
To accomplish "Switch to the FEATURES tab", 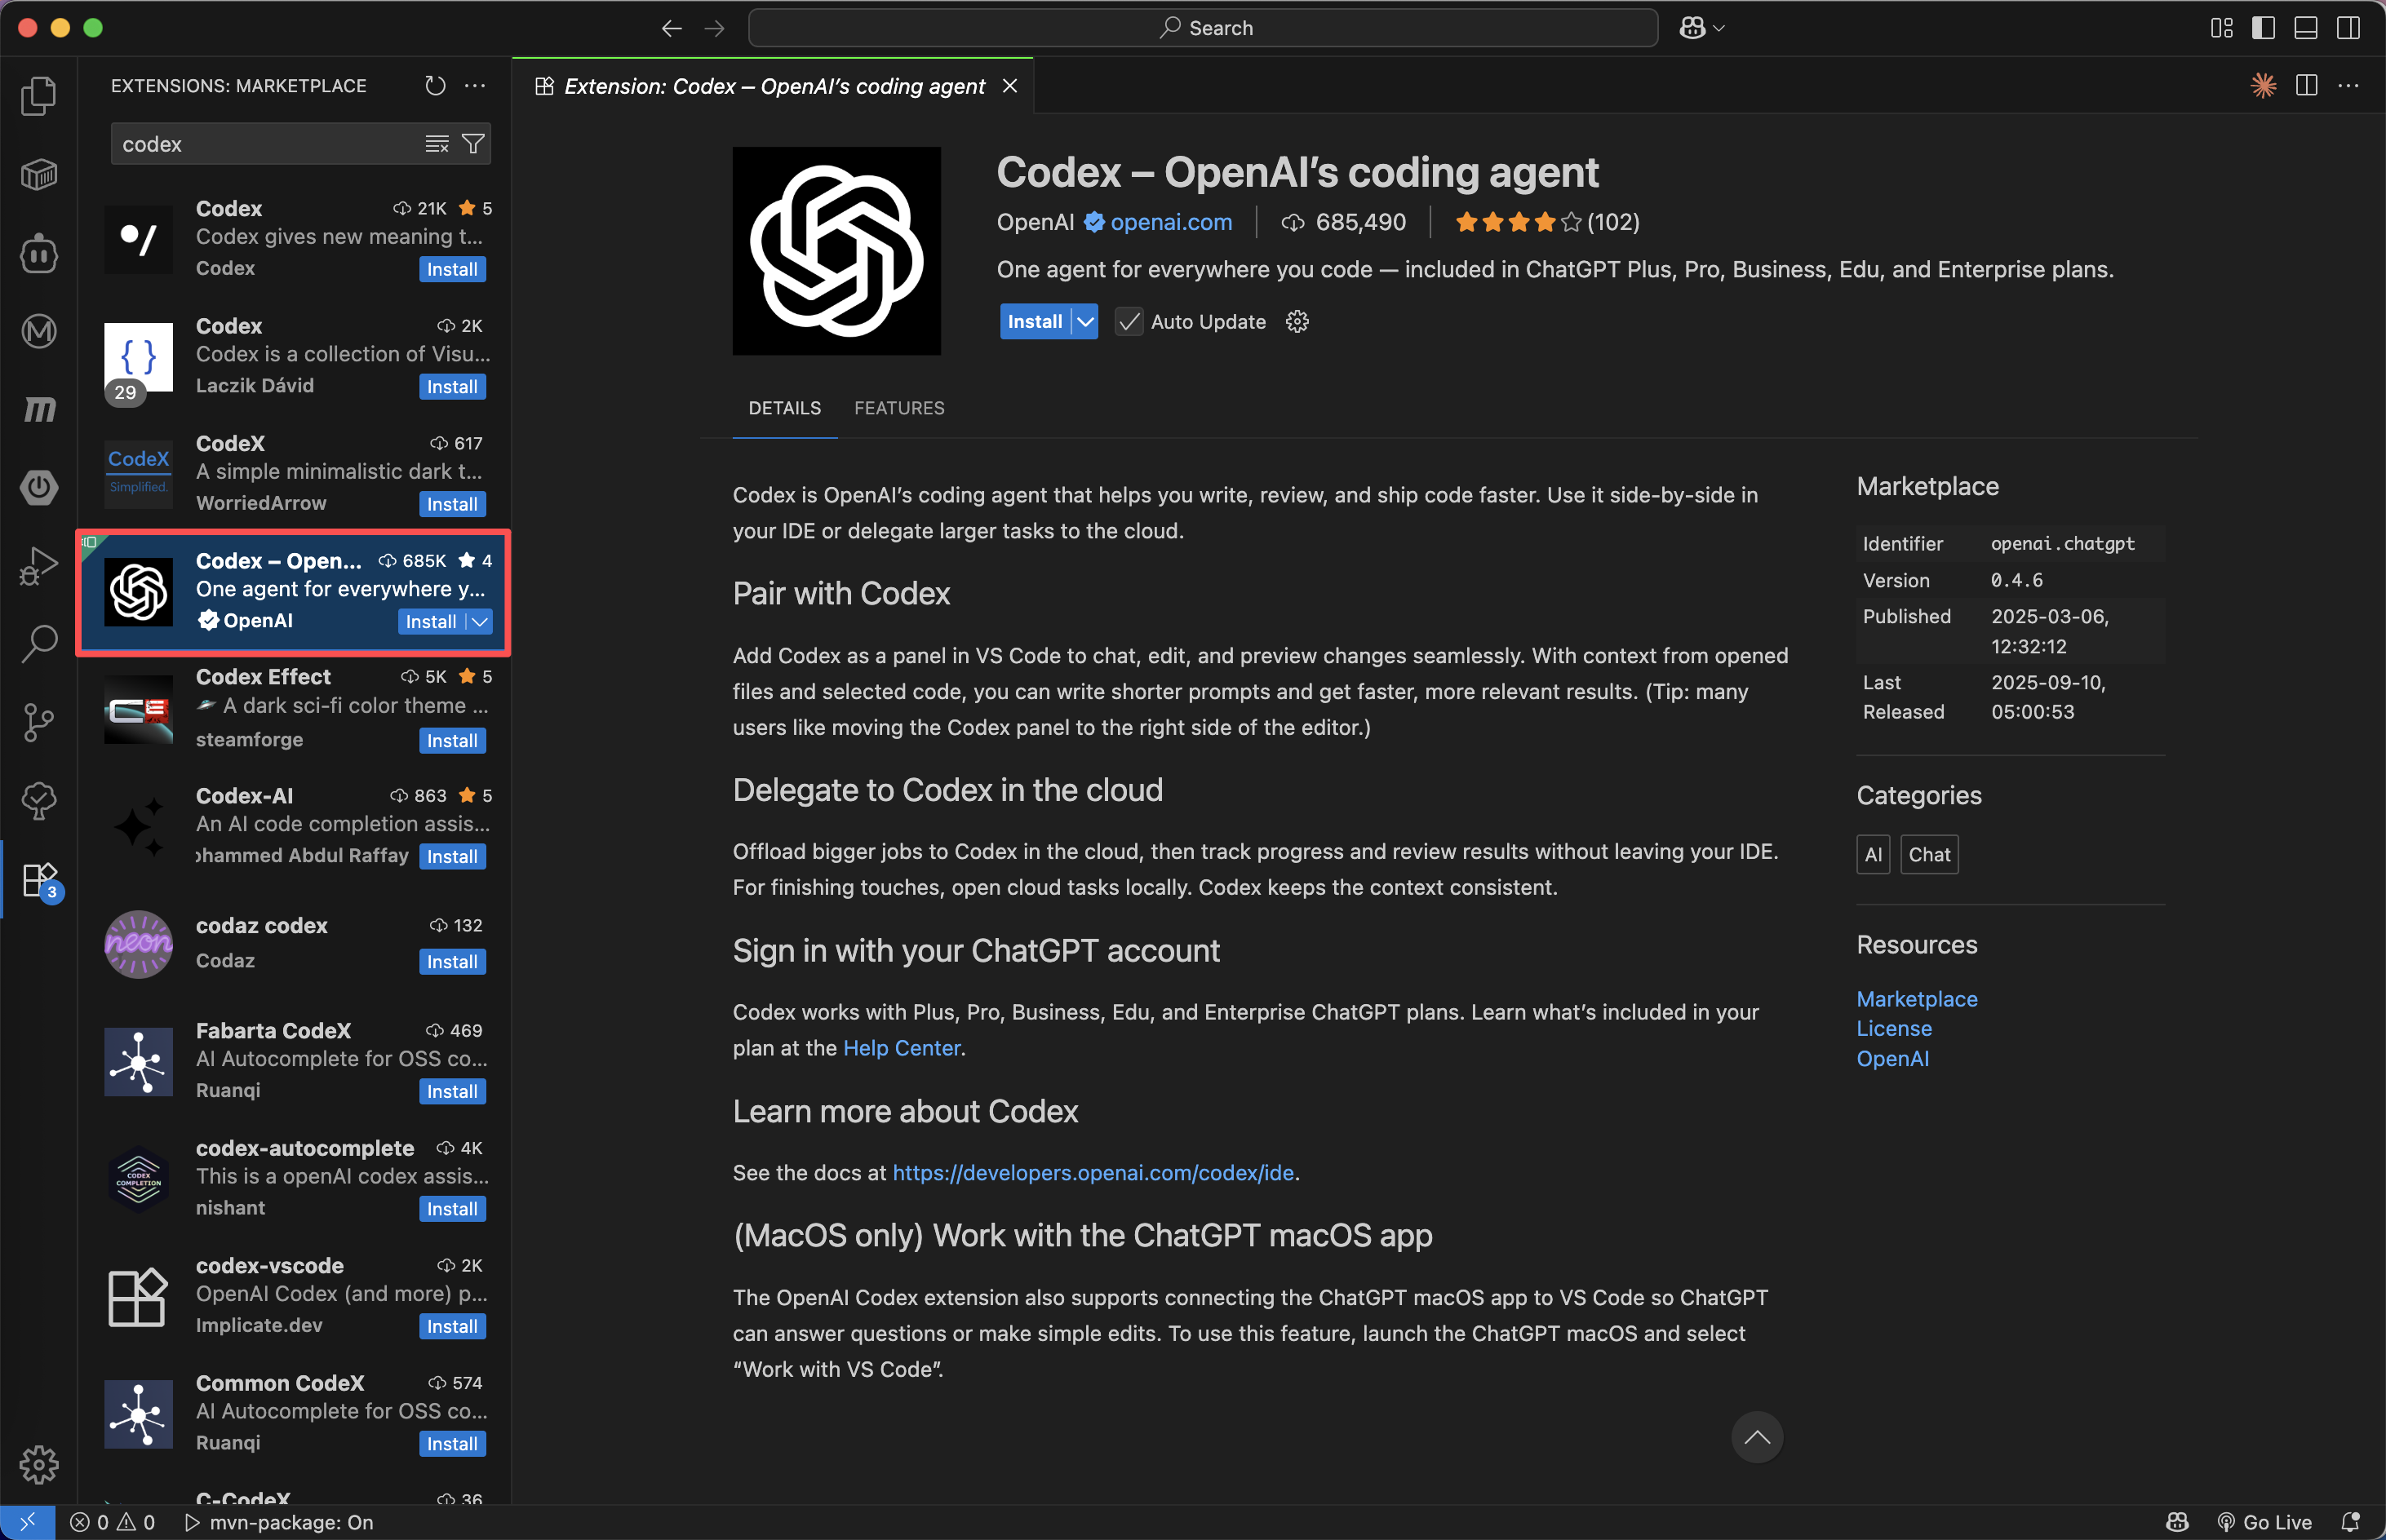I will (x=898, y=408).
